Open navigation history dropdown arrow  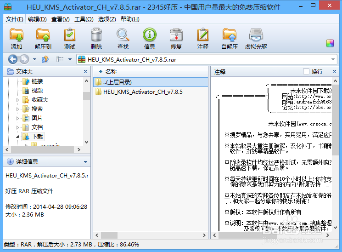click(35, 59)
